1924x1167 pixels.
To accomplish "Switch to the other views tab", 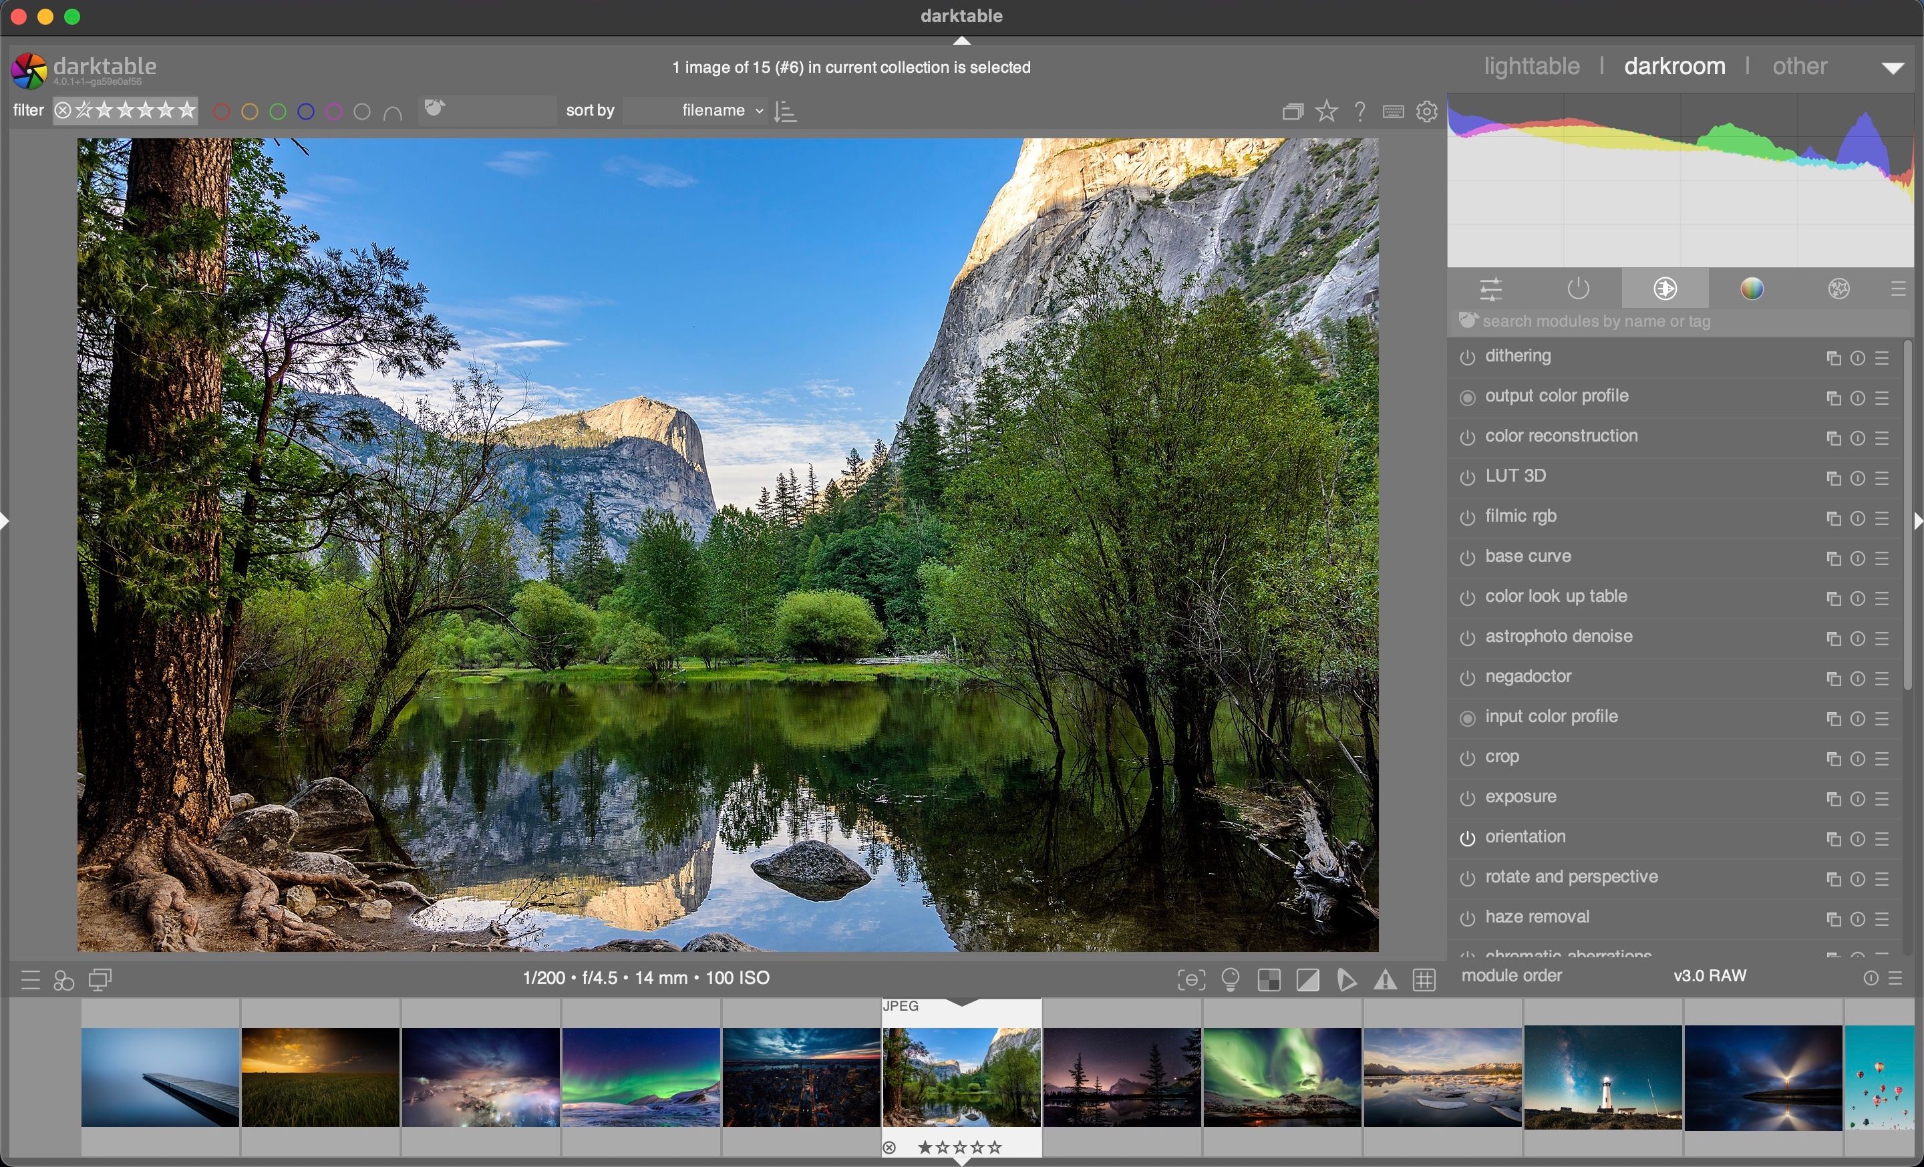I will (x=1799, y=66).
